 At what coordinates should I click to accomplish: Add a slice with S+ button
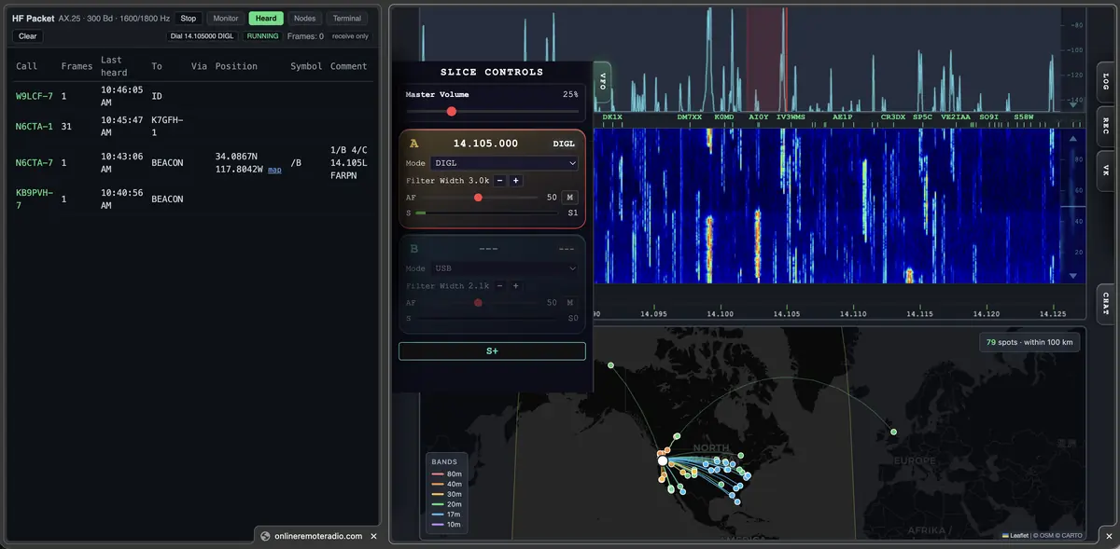pyautogui.click(x=492, y=351)
